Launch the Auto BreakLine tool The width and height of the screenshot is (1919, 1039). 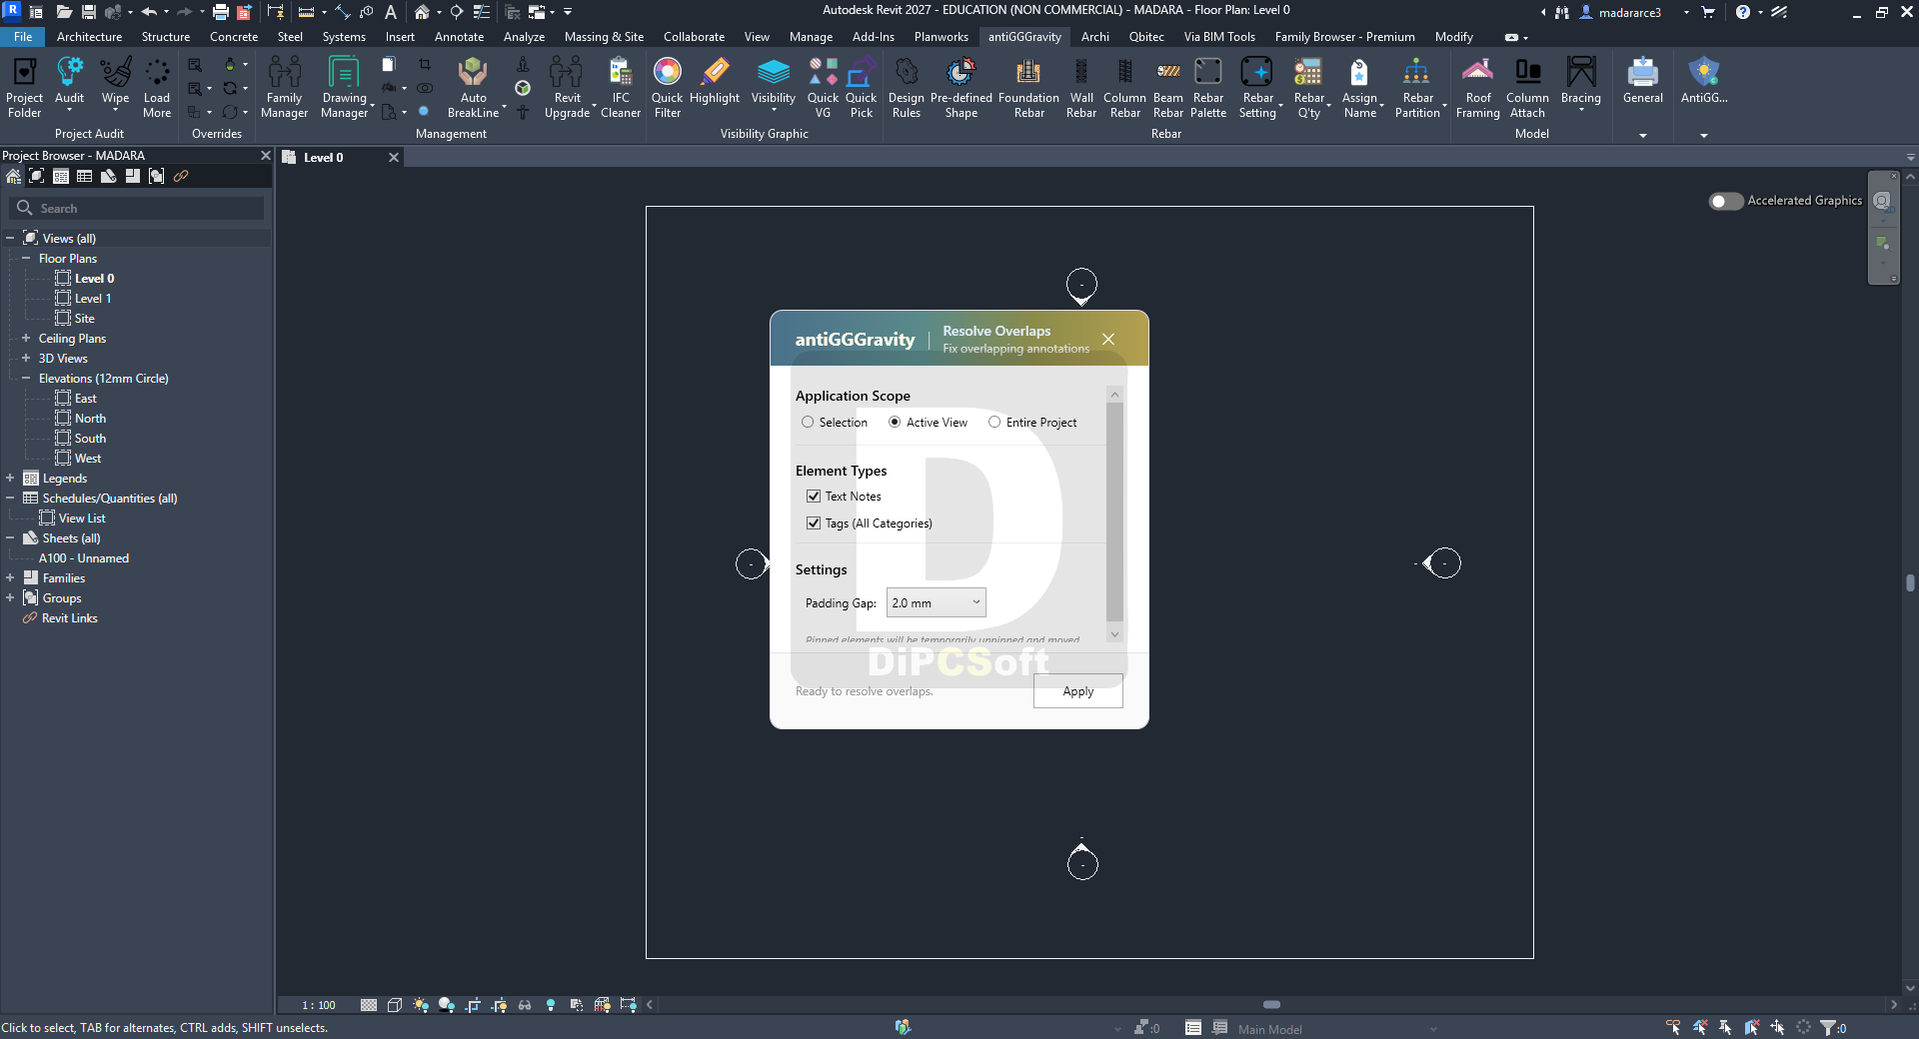tap(473, 88)
